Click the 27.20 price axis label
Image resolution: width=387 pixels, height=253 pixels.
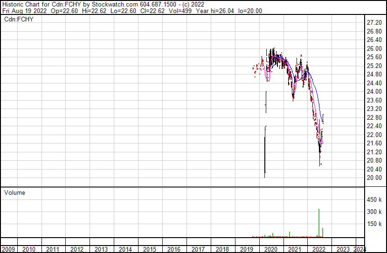[374, 23]
